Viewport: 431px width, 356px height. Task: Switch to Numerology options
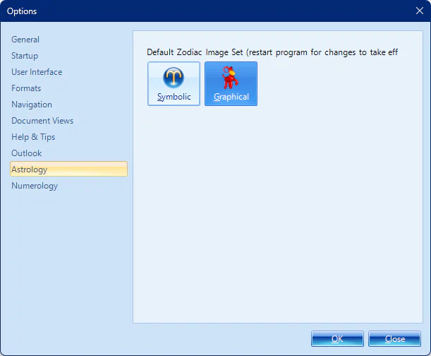click(x=35, y=186)
